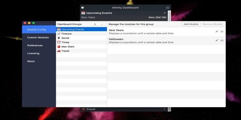Collapse the Upcoming Events section chevron
The height and width of the screenshot is (120, 241).
click(164, 13)
